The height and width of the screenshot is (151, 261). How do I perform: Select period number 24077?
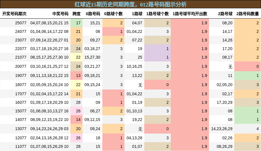(21, 31)
